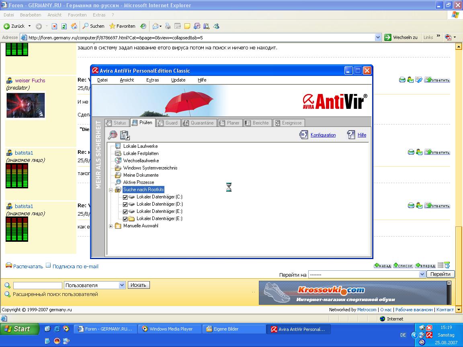This screenshot has width=463, height=347.
Task: Click the magnifier icon beside Расширенный поиск пользователей
Action: [7, 294]
